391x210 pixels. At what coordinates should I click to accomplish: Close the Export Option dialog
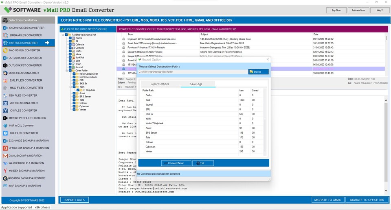(268, 59)
